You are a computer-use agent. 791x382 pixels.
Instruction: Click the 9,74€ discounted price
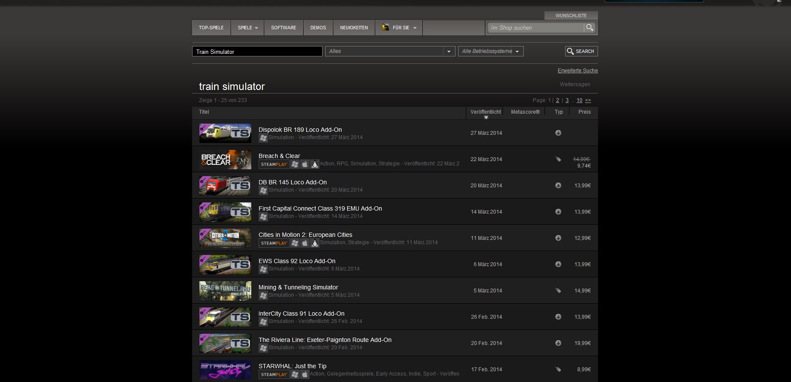[x=584, y=166]
